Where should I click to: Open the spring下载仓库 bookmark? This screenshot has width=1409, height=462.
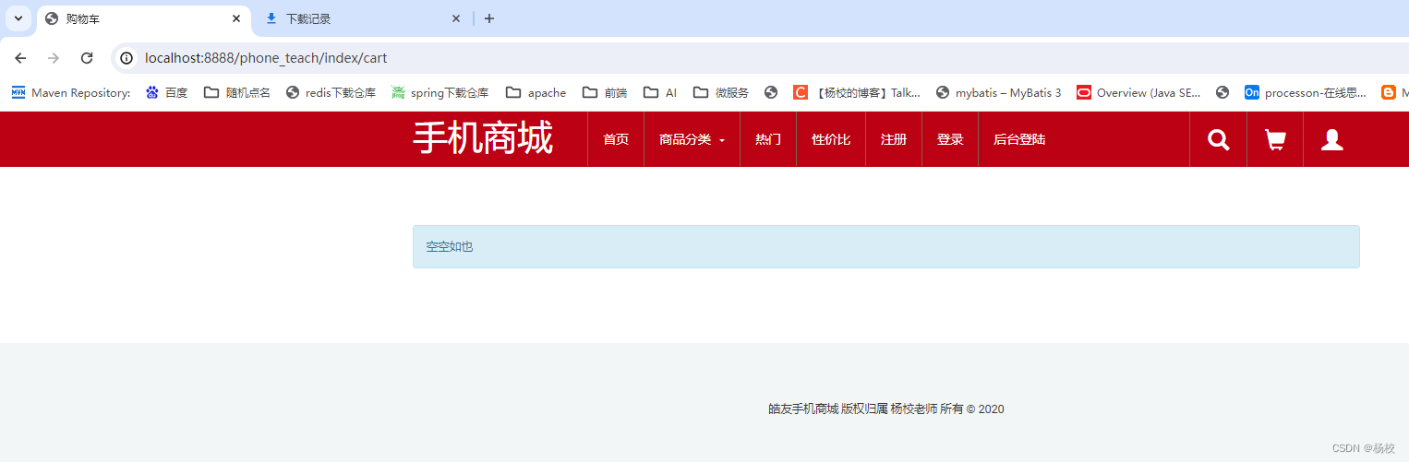pos(440,92)
